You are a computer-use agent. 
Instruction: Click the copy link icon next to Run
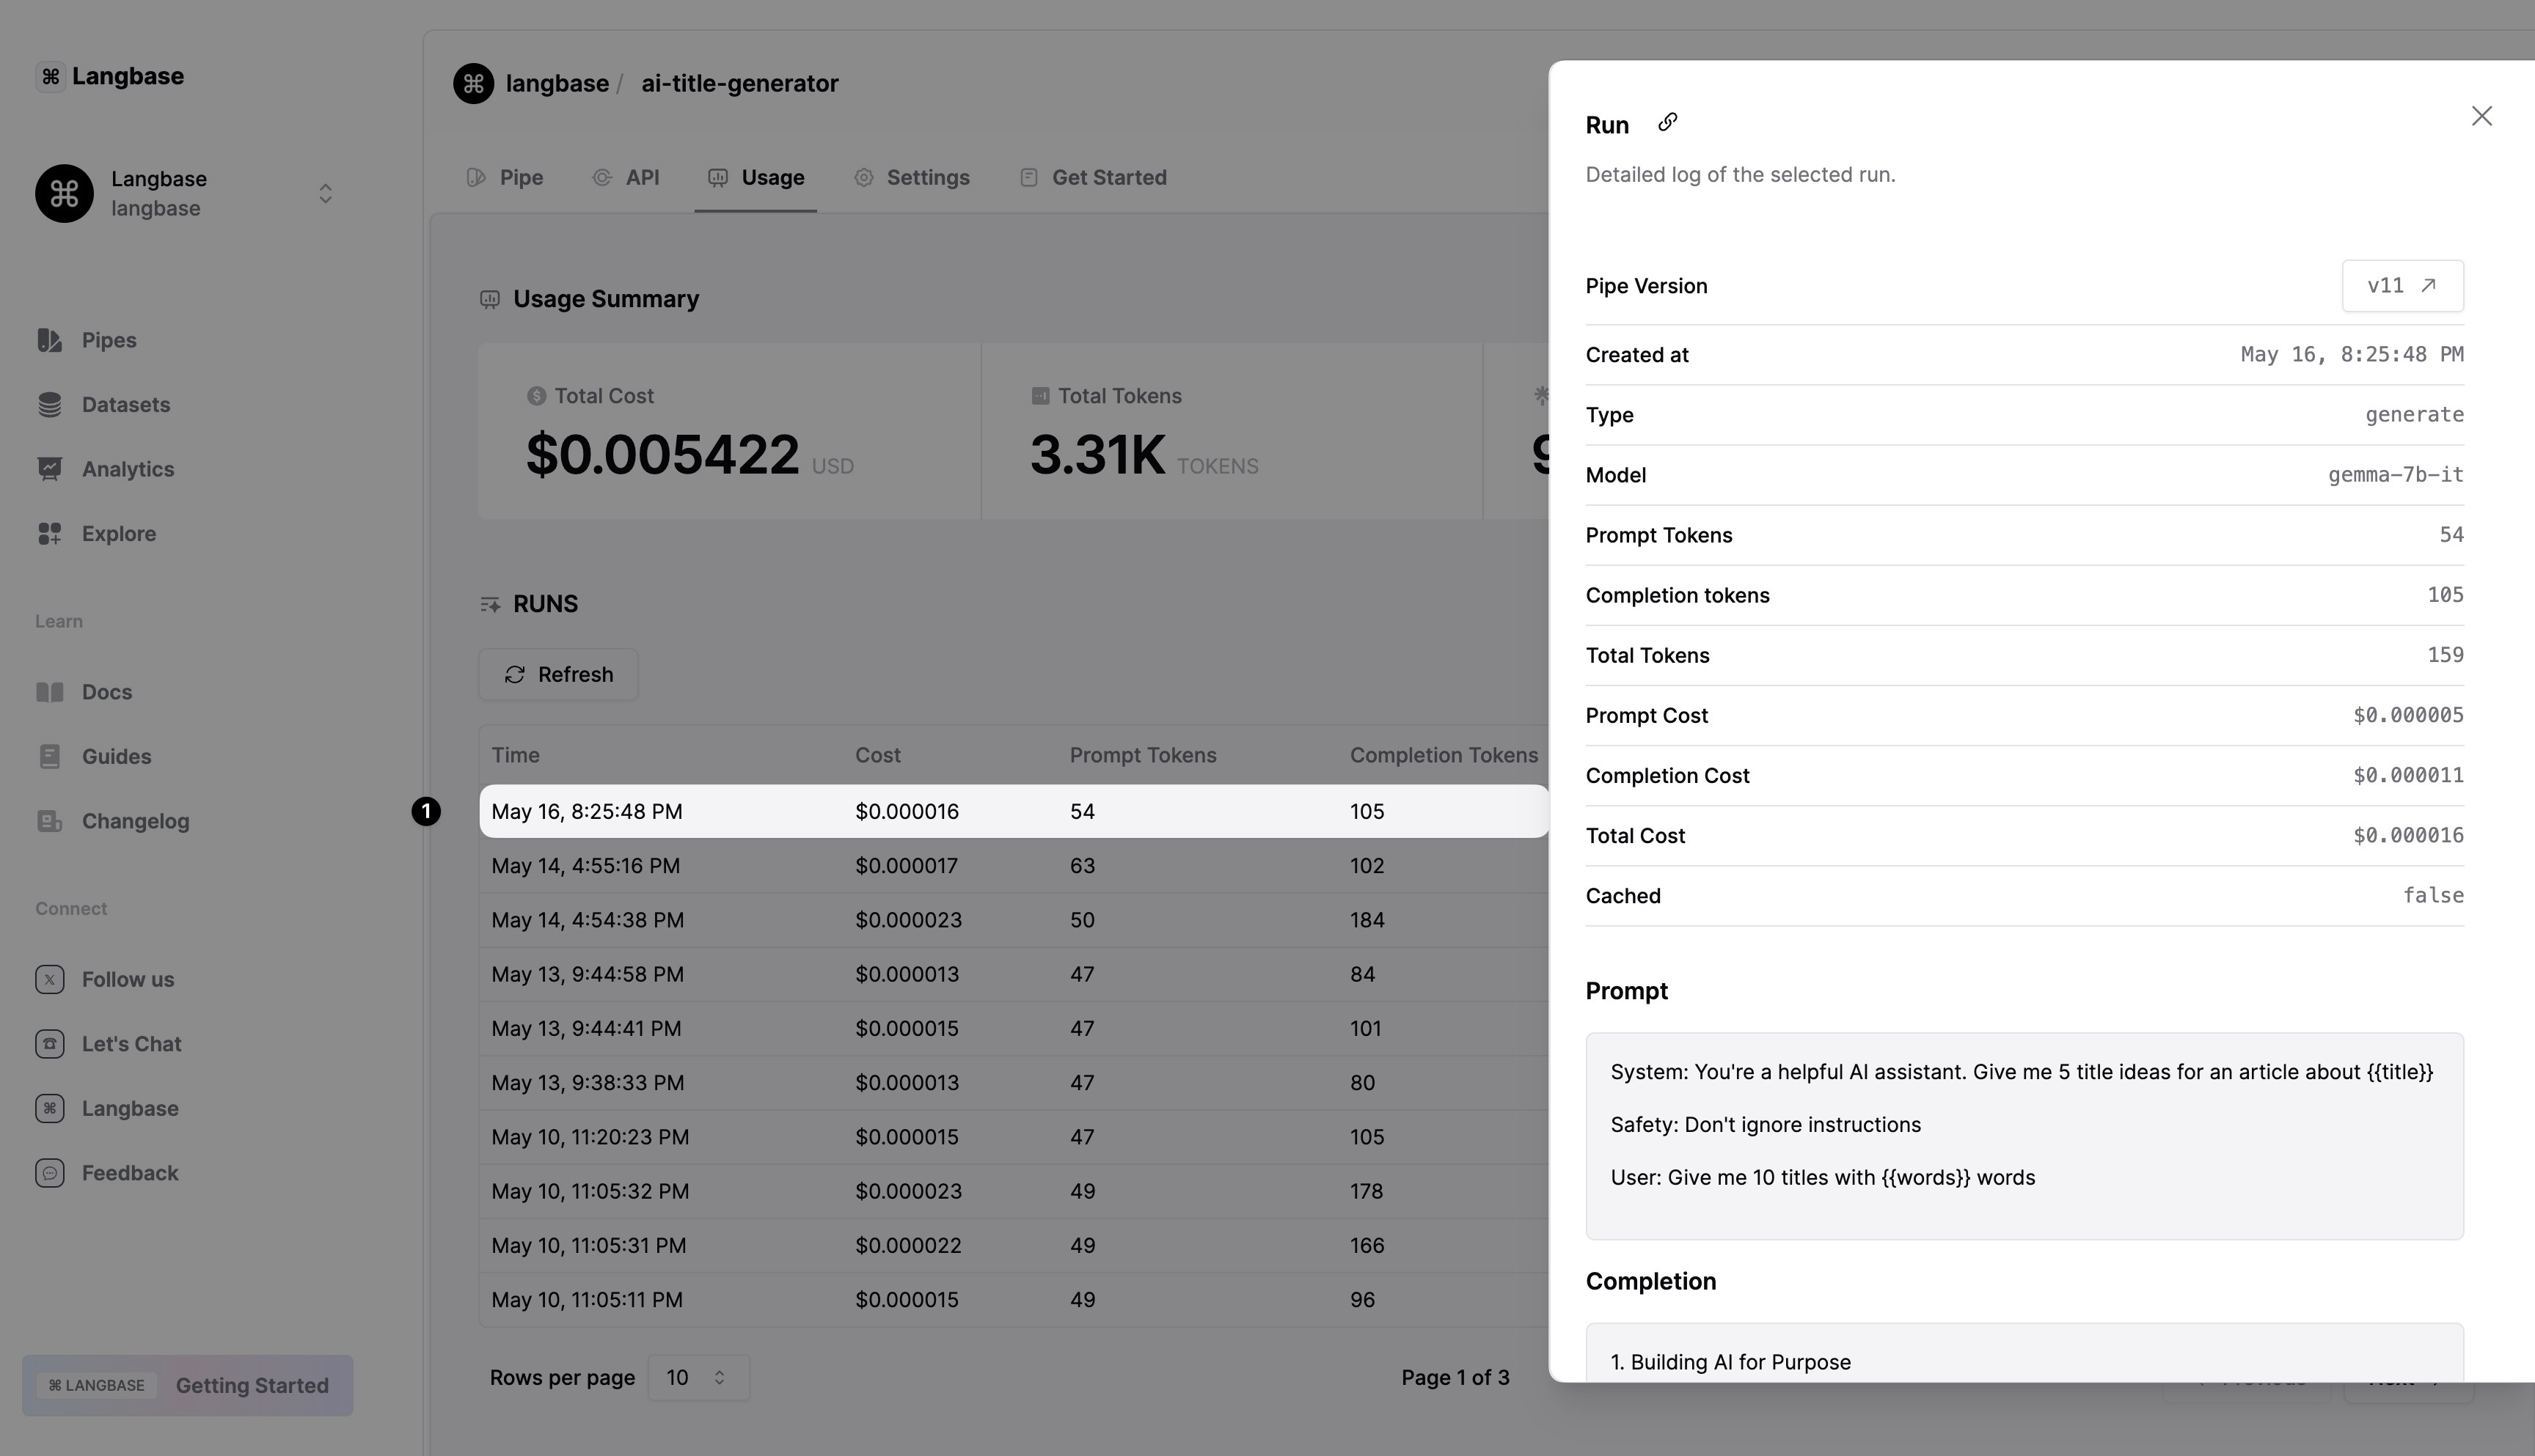pos(1667,120)
